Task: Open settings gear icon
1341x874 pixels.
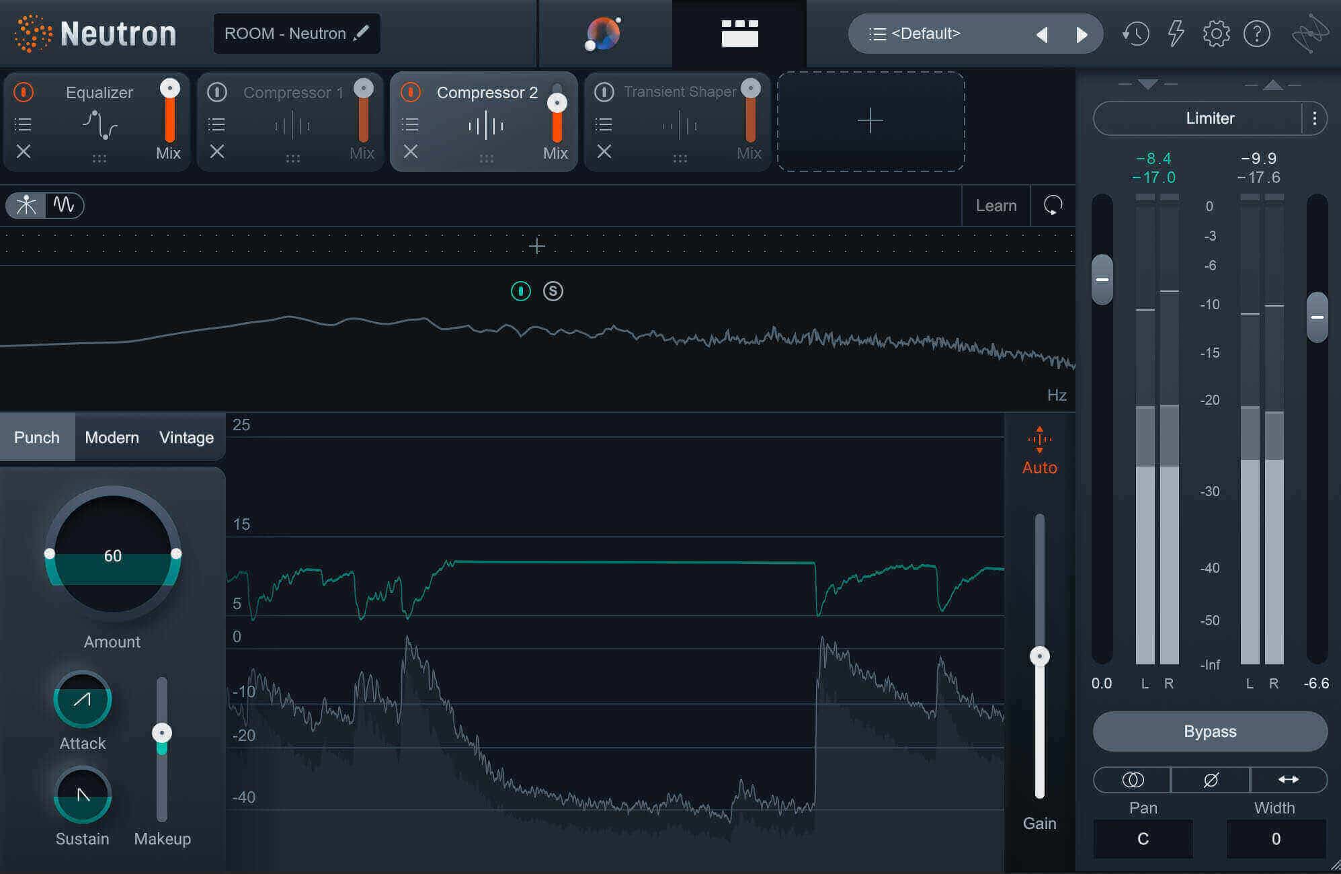Action: click(1216, 34)
